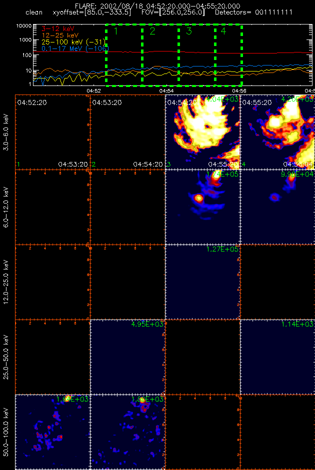Click the small lower source in the 9.98E+04 image

(x=274, y=197)
